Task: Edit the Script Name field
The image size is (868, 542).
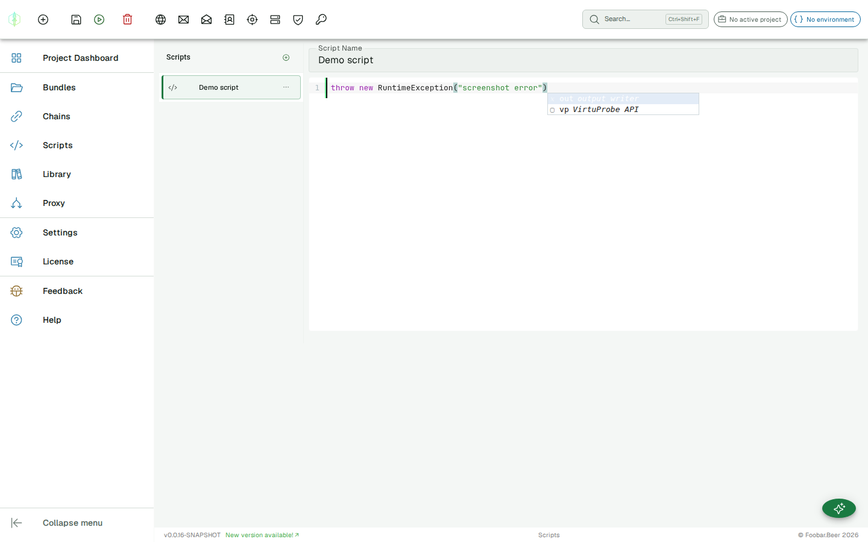Action: tap(583, 60)
